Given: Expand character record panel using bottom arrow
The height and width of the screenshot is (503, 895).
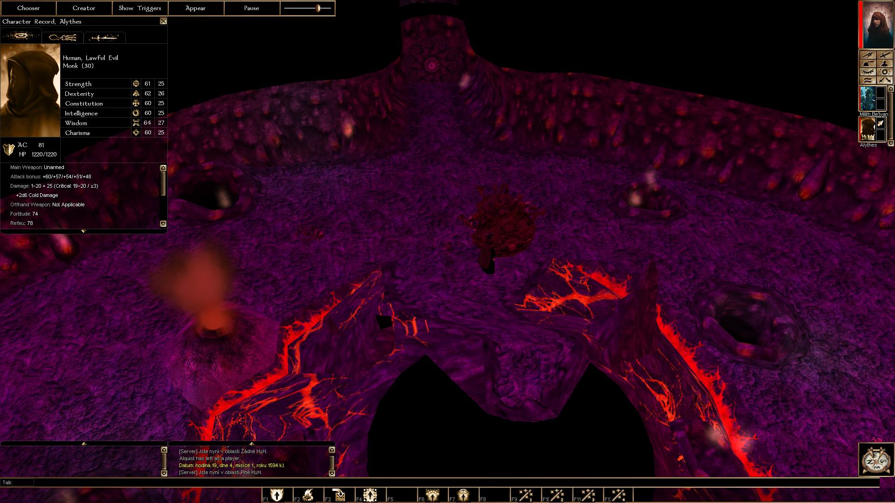Looking at the screenshot, I should tap(83, 231).
